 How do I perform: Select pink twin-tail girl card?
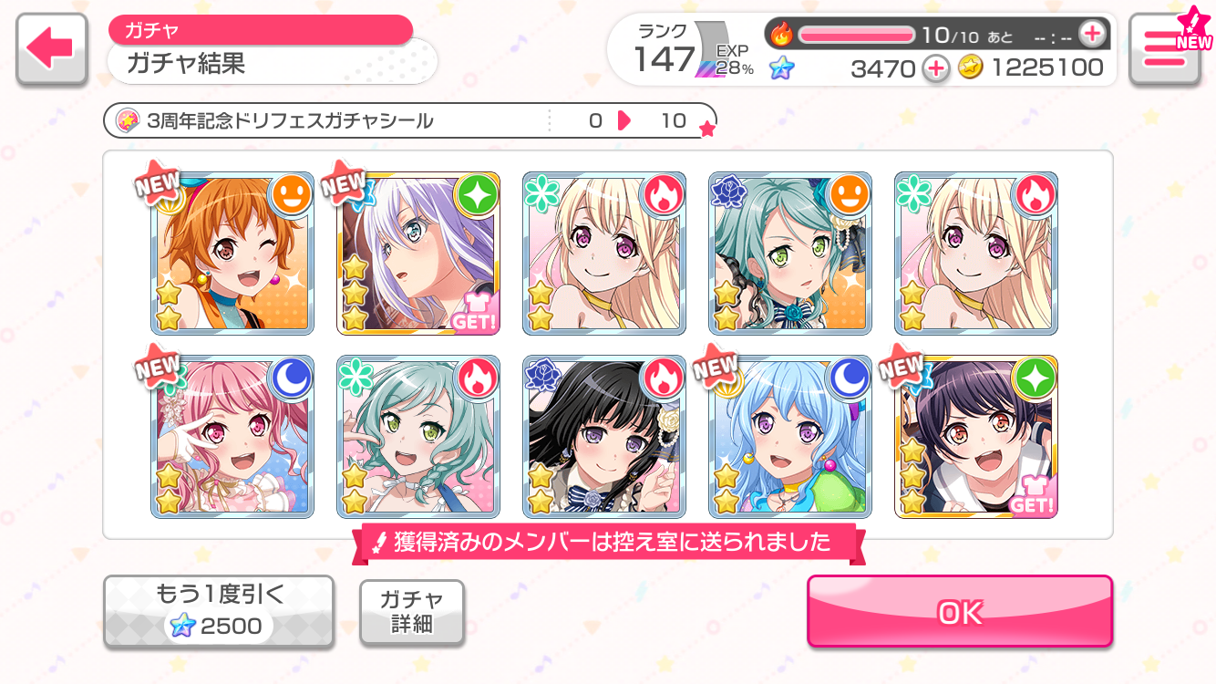pos(232,437)
